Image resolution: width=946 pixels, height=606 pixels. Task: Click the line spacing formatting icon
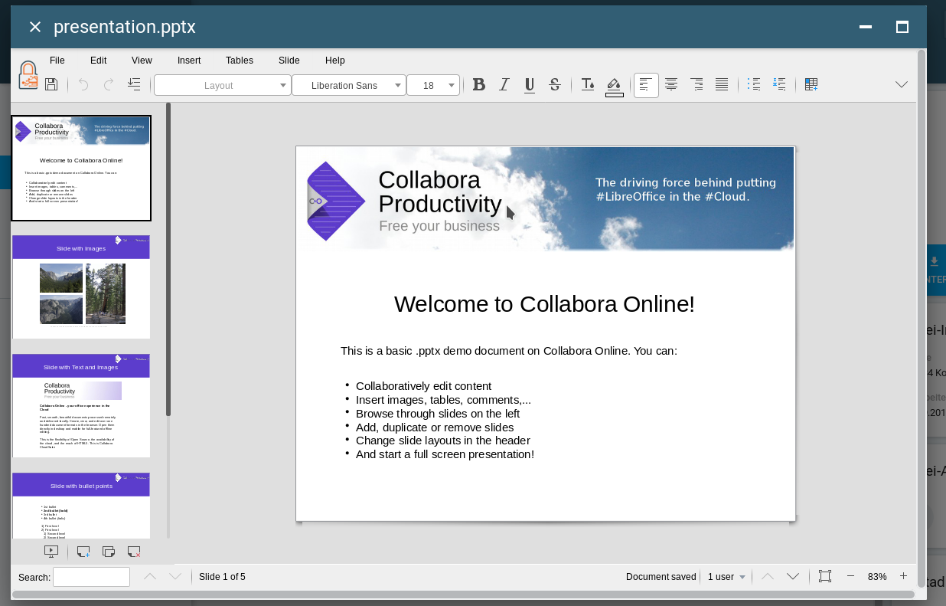(x=134, y=85)
